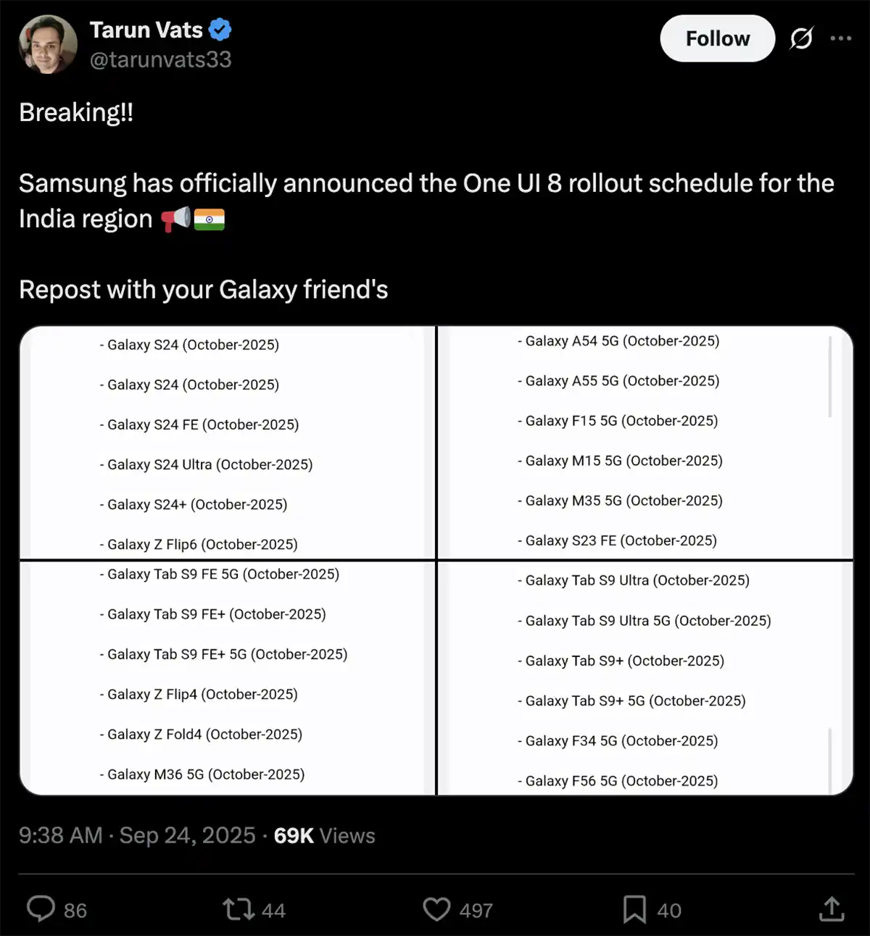Image resolution: width=870 pixels, height=936 pixels.
Task: View the 69K Views analytics
Action: [324, 835]
